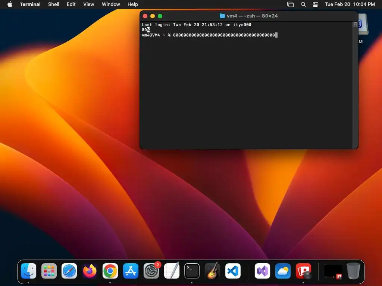Click the folder proxy icon in Terminal title
This screenshot has width=382, height=286.
[222, 16]
